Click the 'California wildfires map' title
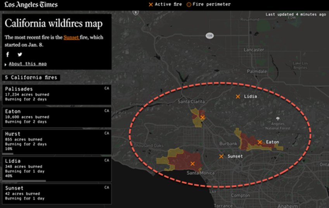 tap(54, 23)
